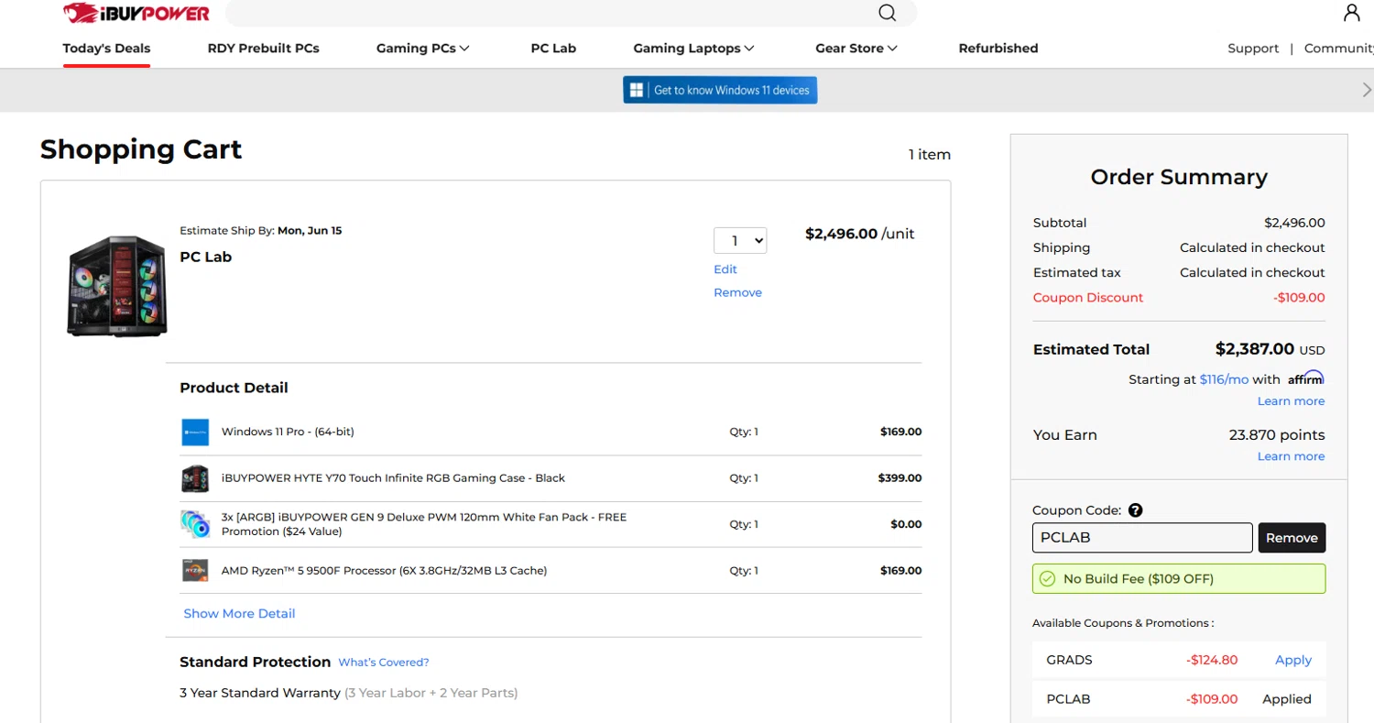Expand the Gaming PCs menu
Image resolution: width=1374 pixels, height=723 pixels.
click(x=423, y=49)
